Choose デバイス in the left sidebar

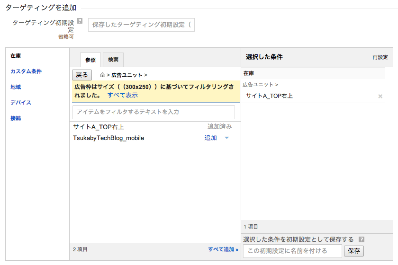pos(20,103)
